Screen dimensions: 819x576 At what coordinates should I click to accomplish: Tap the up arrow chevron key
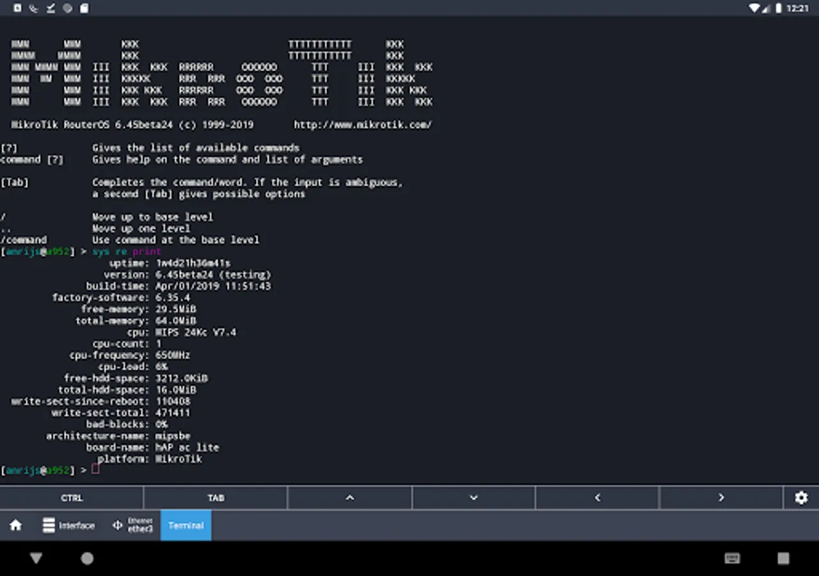350,498
